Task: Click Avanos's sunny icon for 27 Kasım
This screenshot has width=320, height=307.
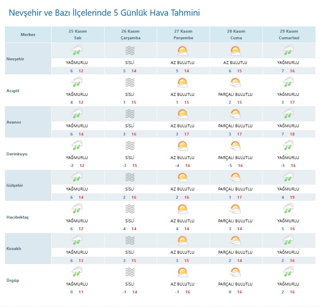Action: coord(183,114)
